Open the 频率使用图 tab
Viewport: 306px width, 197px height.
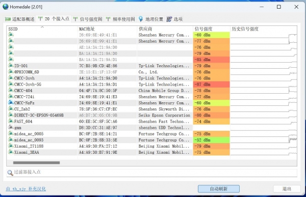(120, 19)
